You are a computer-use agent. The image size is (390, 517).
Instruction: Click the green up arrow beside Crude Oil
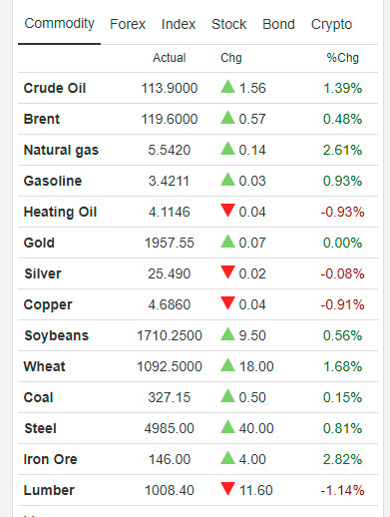227,87
